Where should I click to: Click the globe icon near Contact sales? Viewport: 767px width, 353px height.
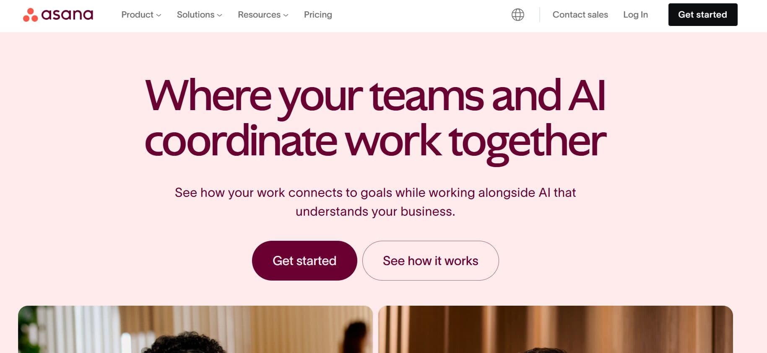517,14
